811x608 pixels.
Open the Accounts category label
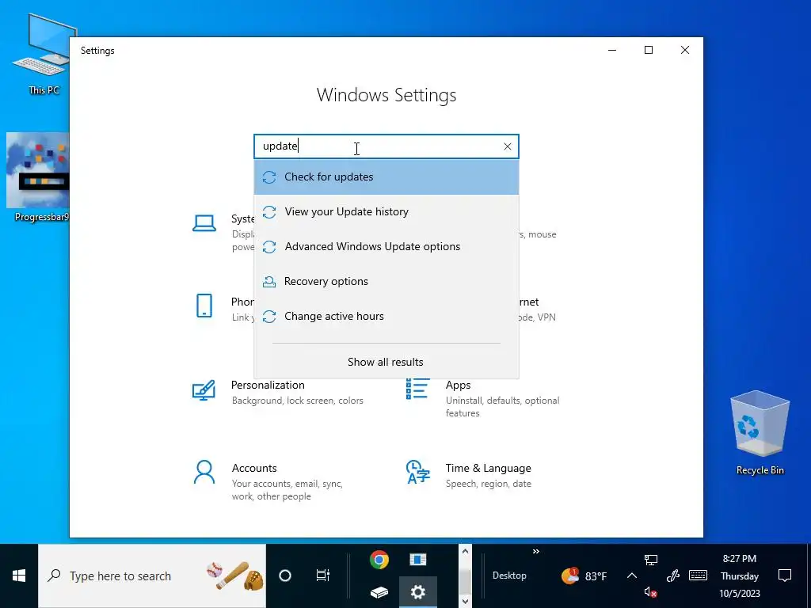254,468
